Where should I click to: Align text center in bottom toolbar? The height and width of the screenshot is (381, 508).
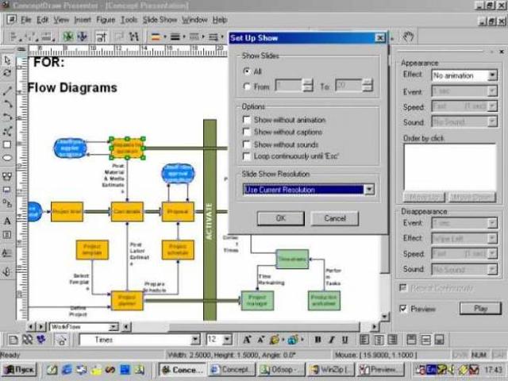[379, 340]
